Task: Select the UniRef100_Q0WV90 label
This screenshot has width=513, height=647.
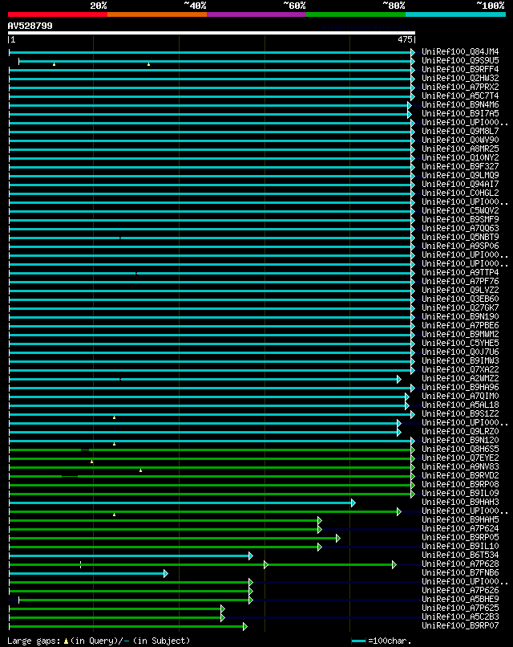Action: pos(460,140)
